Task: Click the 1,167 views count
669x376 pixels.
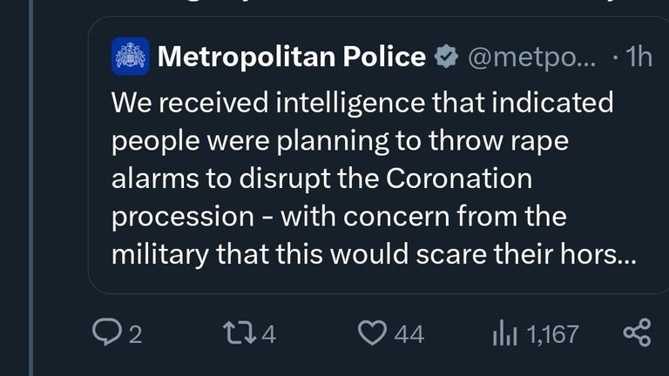Action: click(553, 334)
